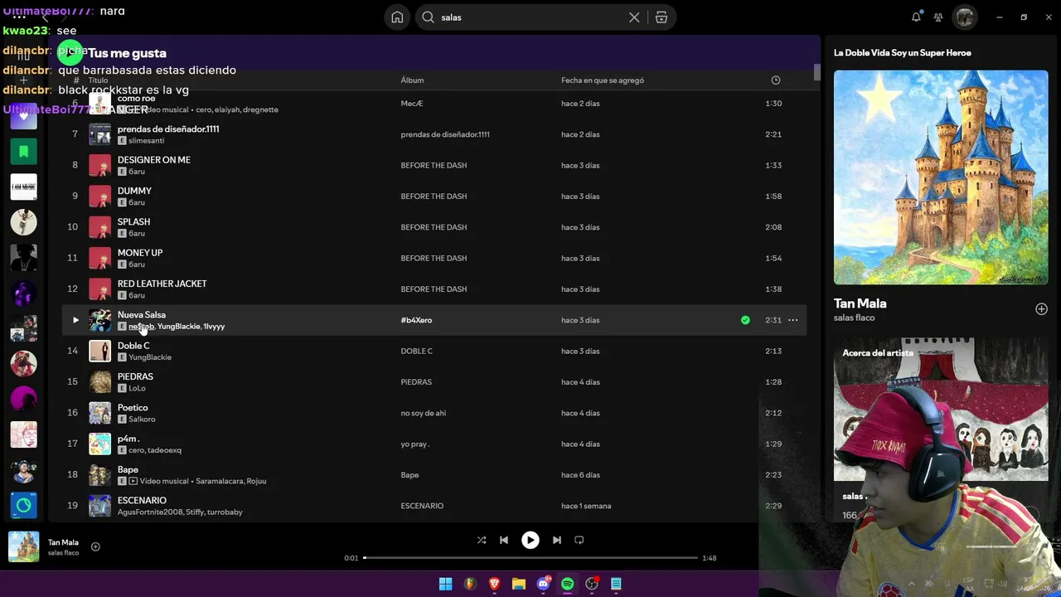Open artist LoLo link
Image resolution: width=1061 pixels, height=597 pixels.
click(x=137, y=388)
